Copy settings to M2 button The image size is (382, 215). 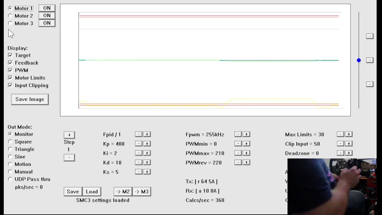coord(123,192)
